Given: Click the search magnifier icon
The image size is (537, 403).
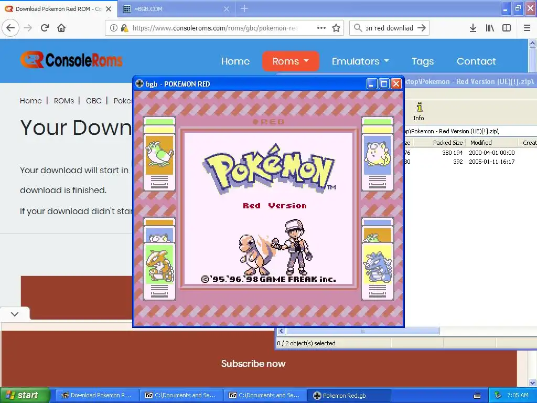Looking at the screenshot, I should click(358, 28).
